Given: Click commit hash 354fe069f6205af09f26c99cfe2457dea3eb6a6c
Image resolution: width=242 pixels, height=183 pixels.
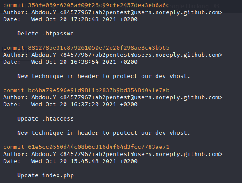Looking at the screenshot, I should (99, 5).
